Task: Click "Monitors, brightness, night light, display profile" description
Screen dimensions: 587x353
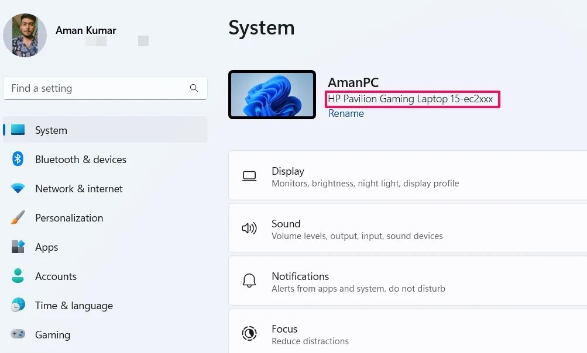Action: [365, 184]
